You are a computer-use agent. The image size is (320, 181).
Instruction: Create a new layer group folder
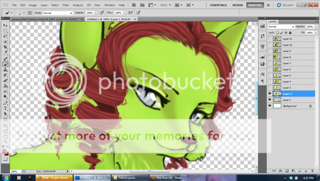pyautogui.click(x=299, y=171)
